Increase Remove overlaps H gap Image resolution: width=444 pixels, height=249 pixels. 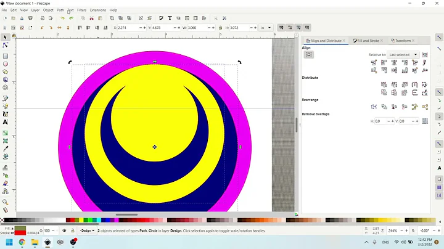click(x=392, y=121)
